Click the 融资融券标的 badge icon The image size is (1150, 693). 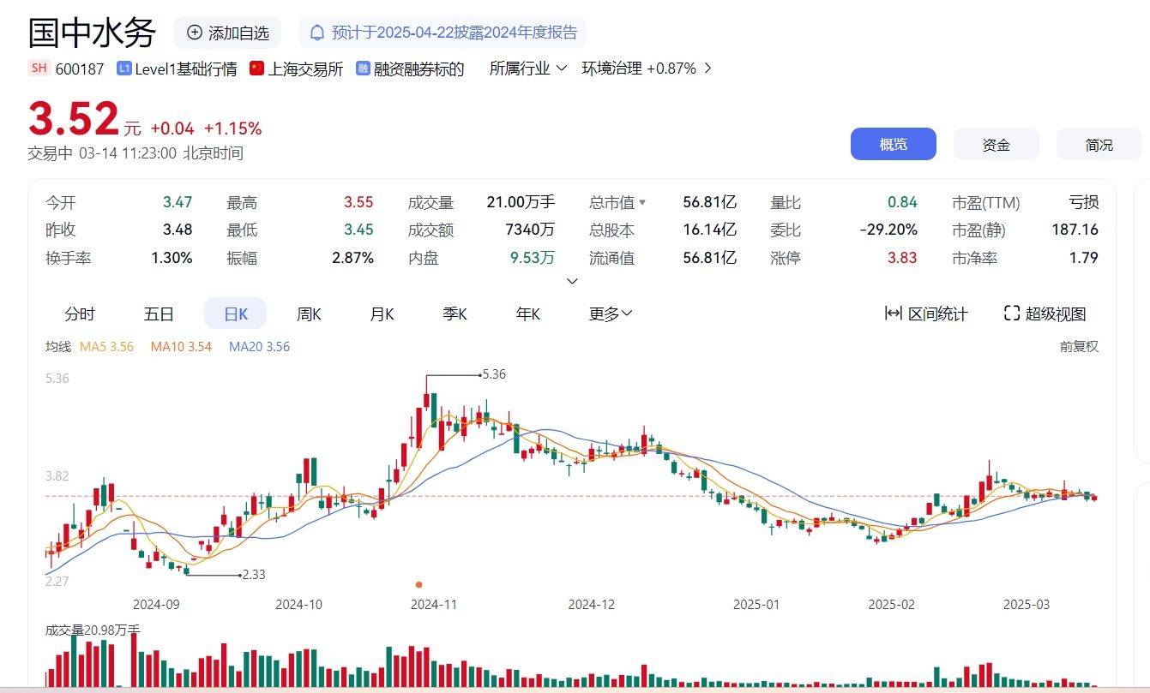pyautogui.click(x=363, y=69)
